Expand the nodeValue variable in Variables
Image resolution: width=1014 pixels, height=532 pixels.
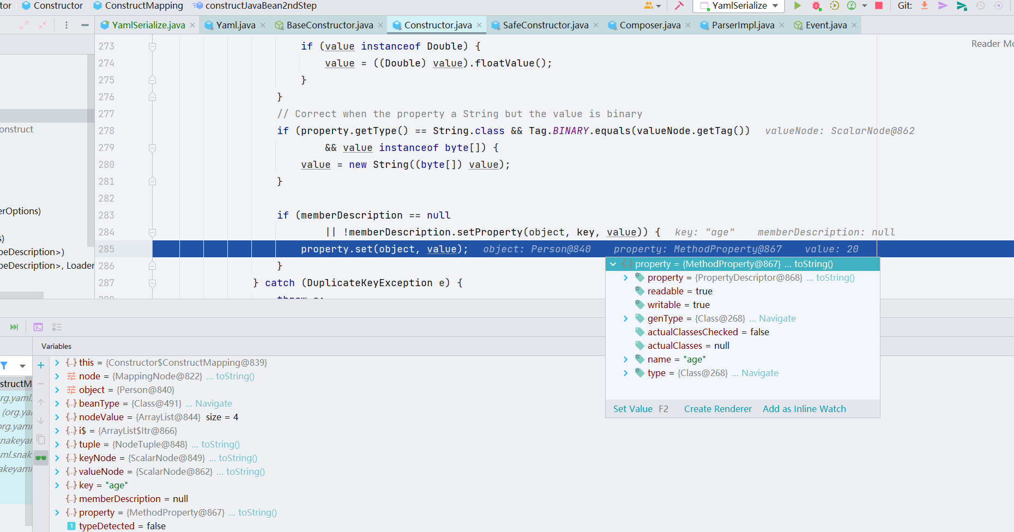pyautogui.click(x=57, y=417)
